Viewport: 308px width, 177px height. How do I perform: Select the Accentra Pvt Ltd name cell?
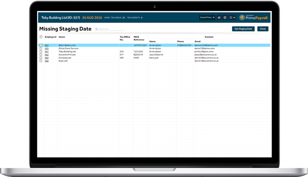click(67, 55)
